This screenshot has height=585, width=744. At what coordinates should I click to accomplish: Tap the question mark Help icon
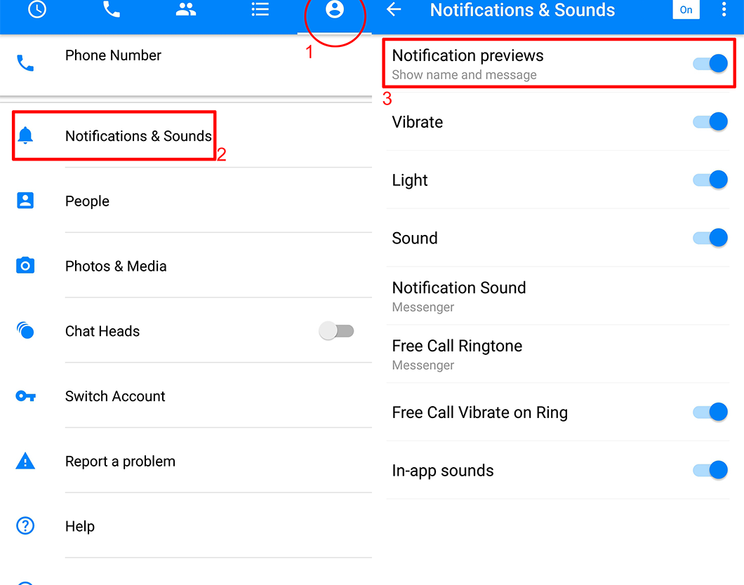tap(25, 526)
